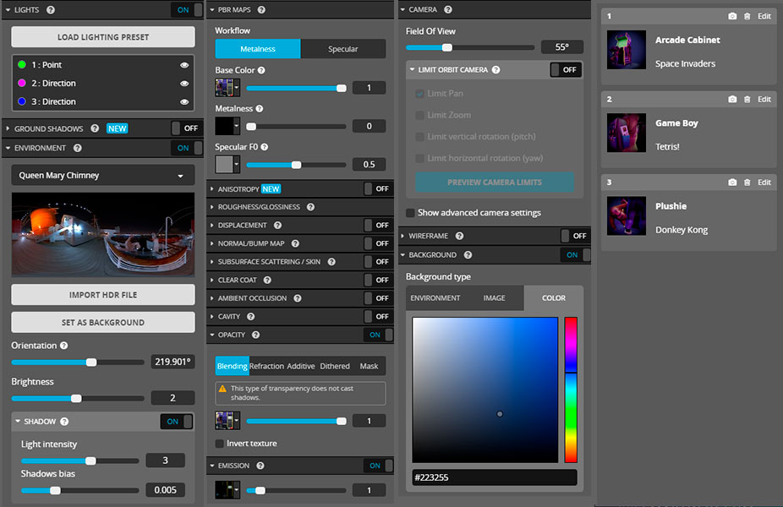Enable the Invert texture checkbox

click(220, 444)
